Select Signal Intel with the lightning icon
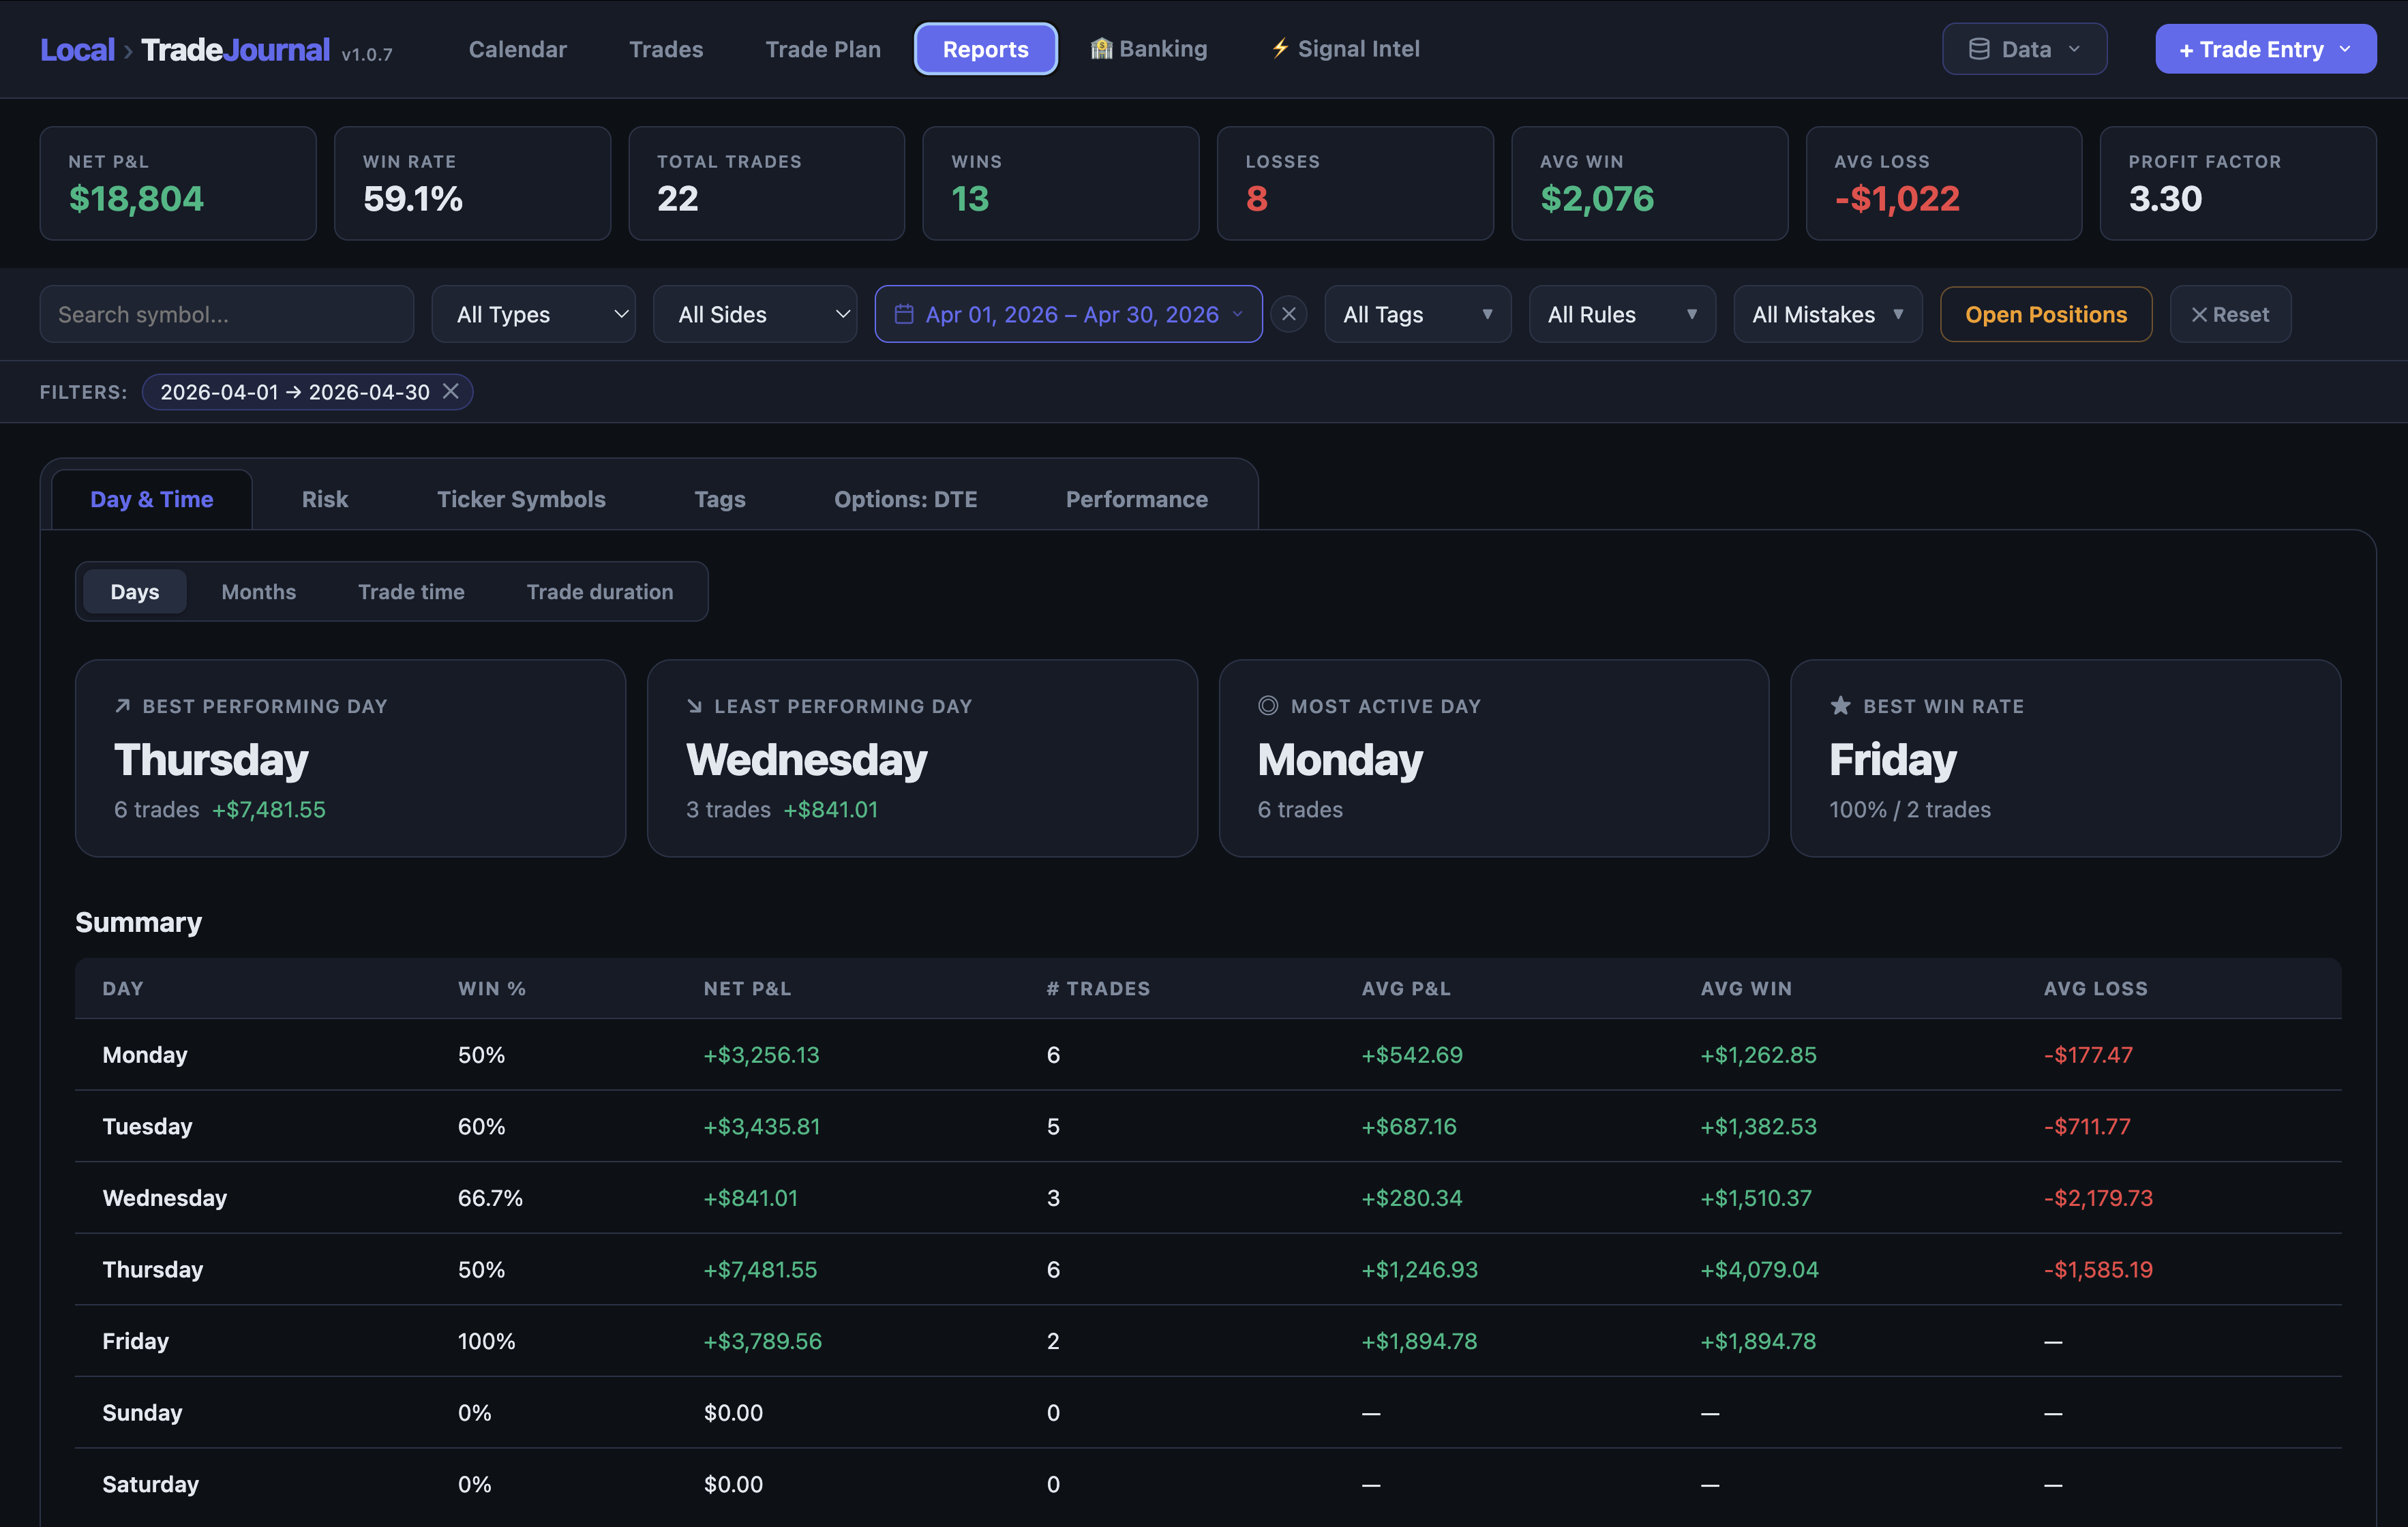 1280,48
